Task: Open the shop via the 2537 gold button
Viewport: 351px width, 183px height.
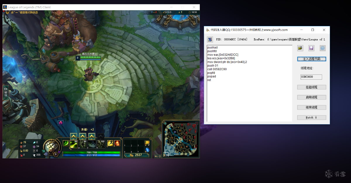Action: pyautogui.click(x=136, y=155)
